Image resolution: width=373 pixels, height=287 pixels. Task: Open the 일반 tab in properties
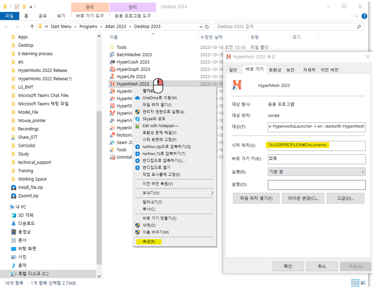pos(233,70)
